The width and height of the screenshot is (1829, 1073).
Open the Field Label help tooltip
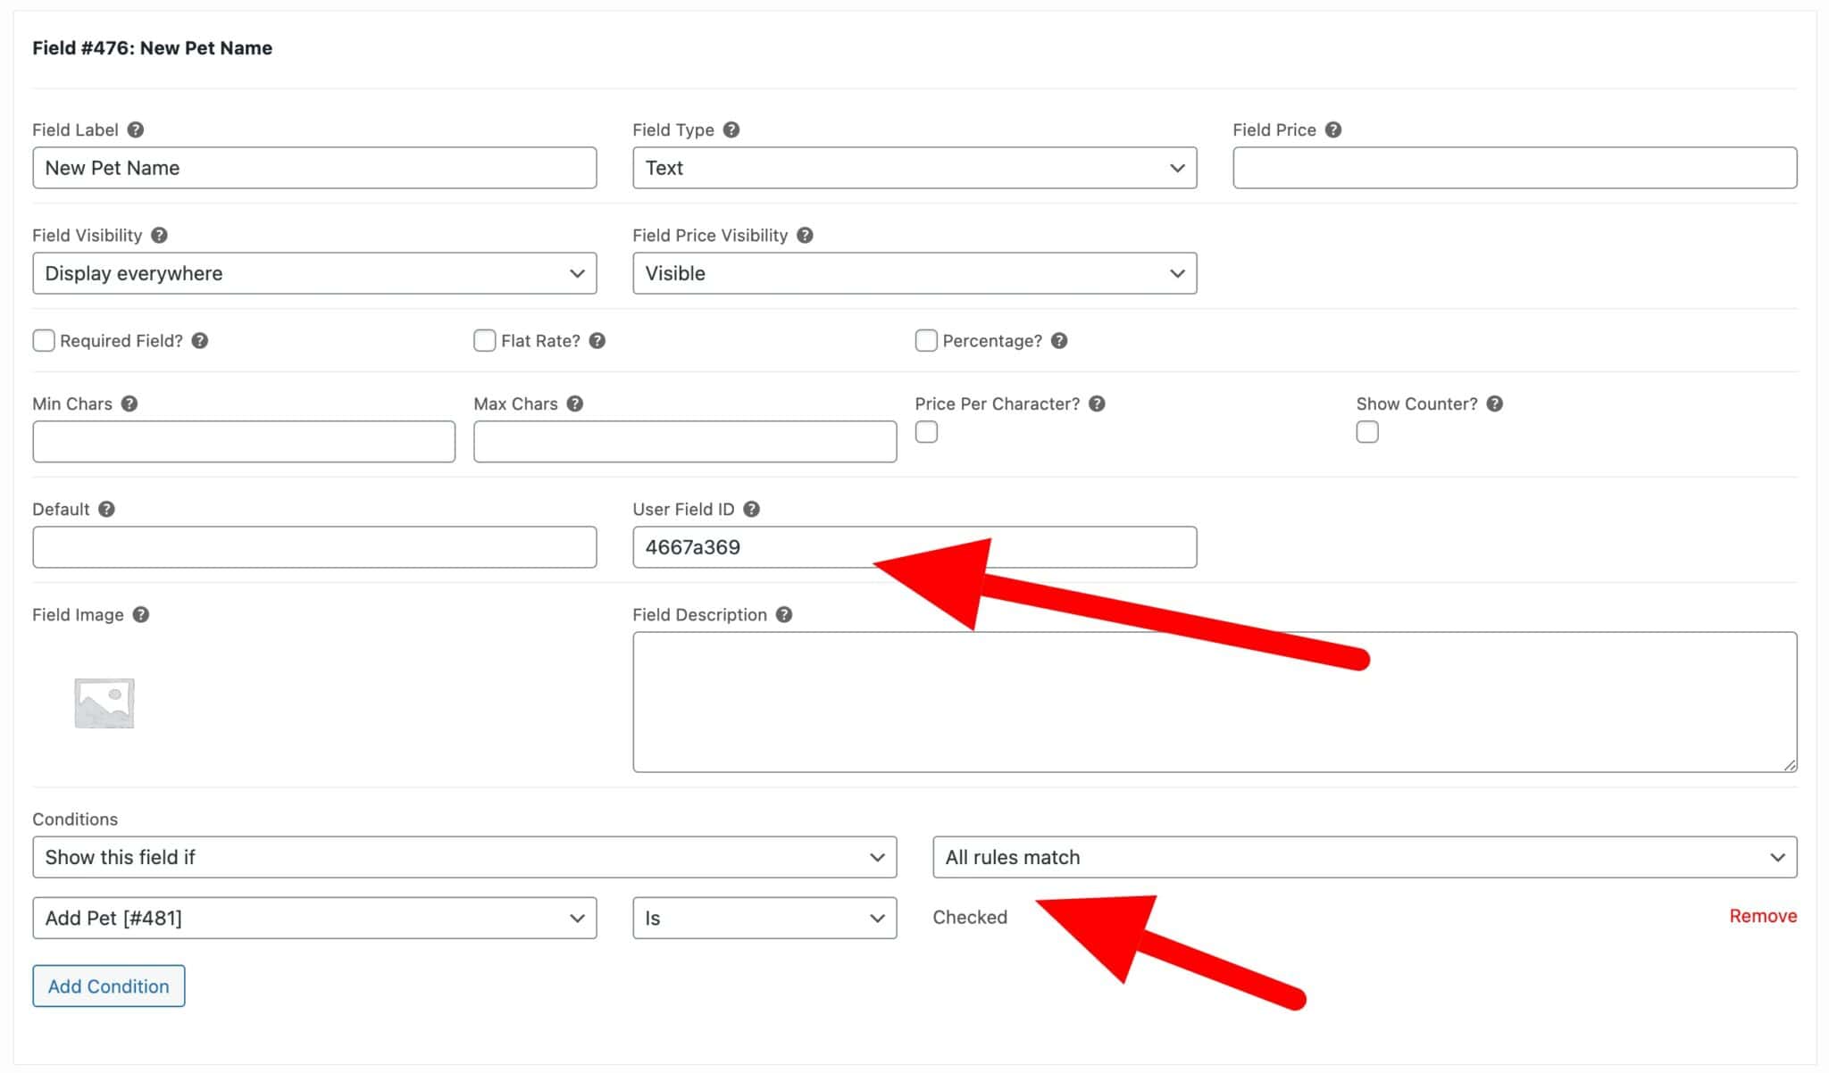tap(135, 129)
